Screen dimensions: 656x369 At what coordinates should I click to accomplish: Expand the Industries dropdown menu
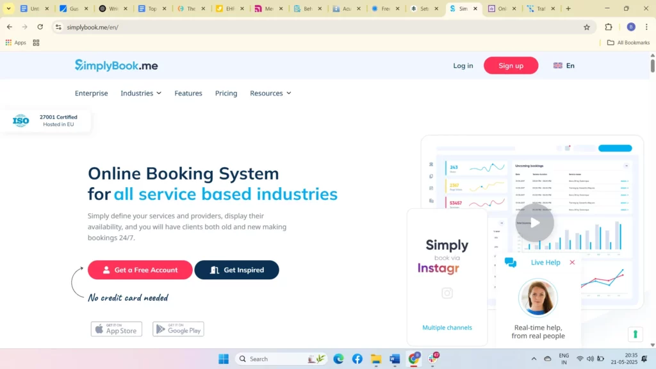click(140, 93)
